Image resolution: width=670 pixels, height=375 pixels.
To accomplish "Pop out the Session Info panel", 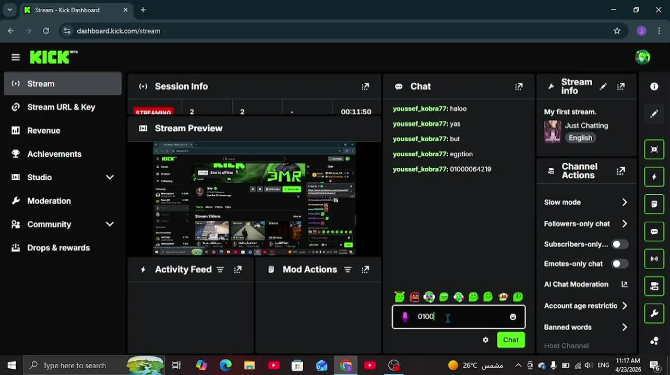I will point(365,86).
